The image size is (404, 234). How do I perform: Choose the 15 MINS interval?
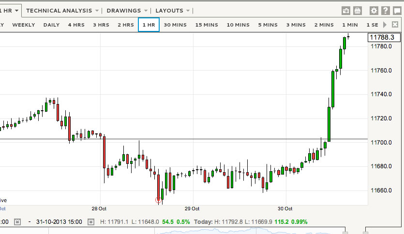207,25
